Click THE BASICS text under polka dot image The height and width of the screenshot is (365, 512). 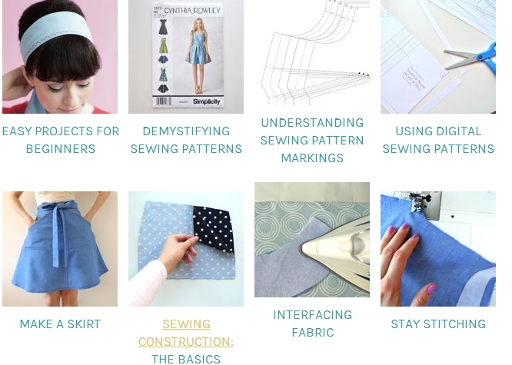[186, 359]
